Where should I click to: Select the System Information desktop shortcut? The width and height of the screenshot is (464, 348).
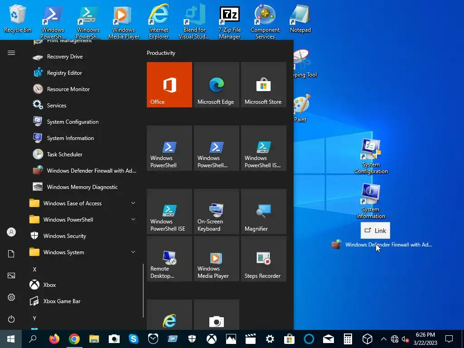tap(371, 201)
